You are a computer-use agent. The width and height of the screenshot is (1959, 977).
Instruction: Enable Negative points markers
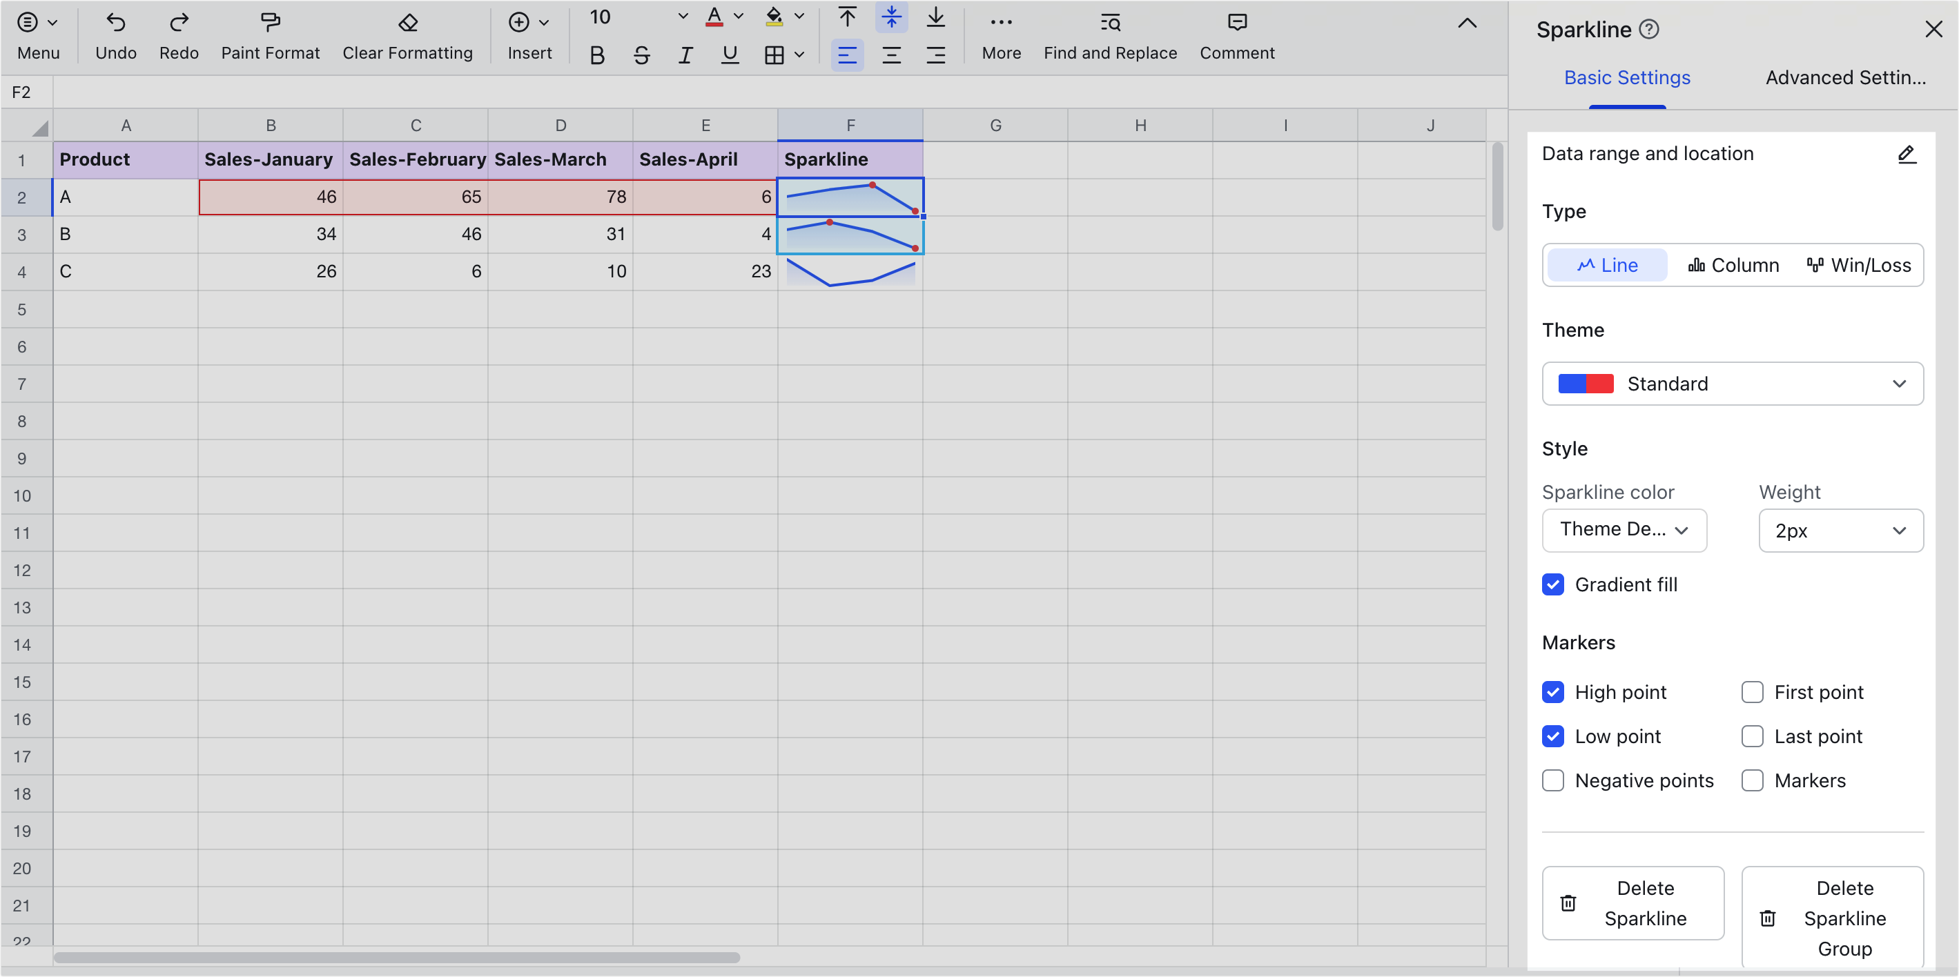click(x=1554, y=780)
